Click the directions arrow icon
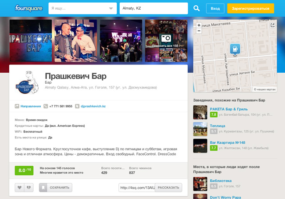Image resolution: width=285 pixels, height=199 pixels. tap(17, 106)
